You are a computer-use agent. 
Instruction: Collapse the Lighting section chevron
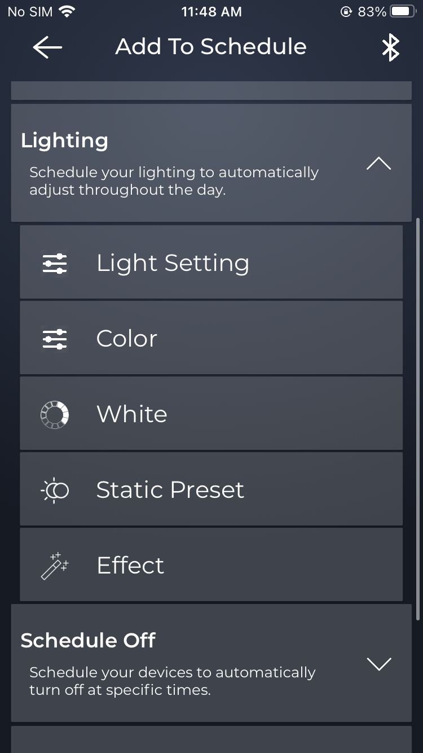[x=378, y=164]
